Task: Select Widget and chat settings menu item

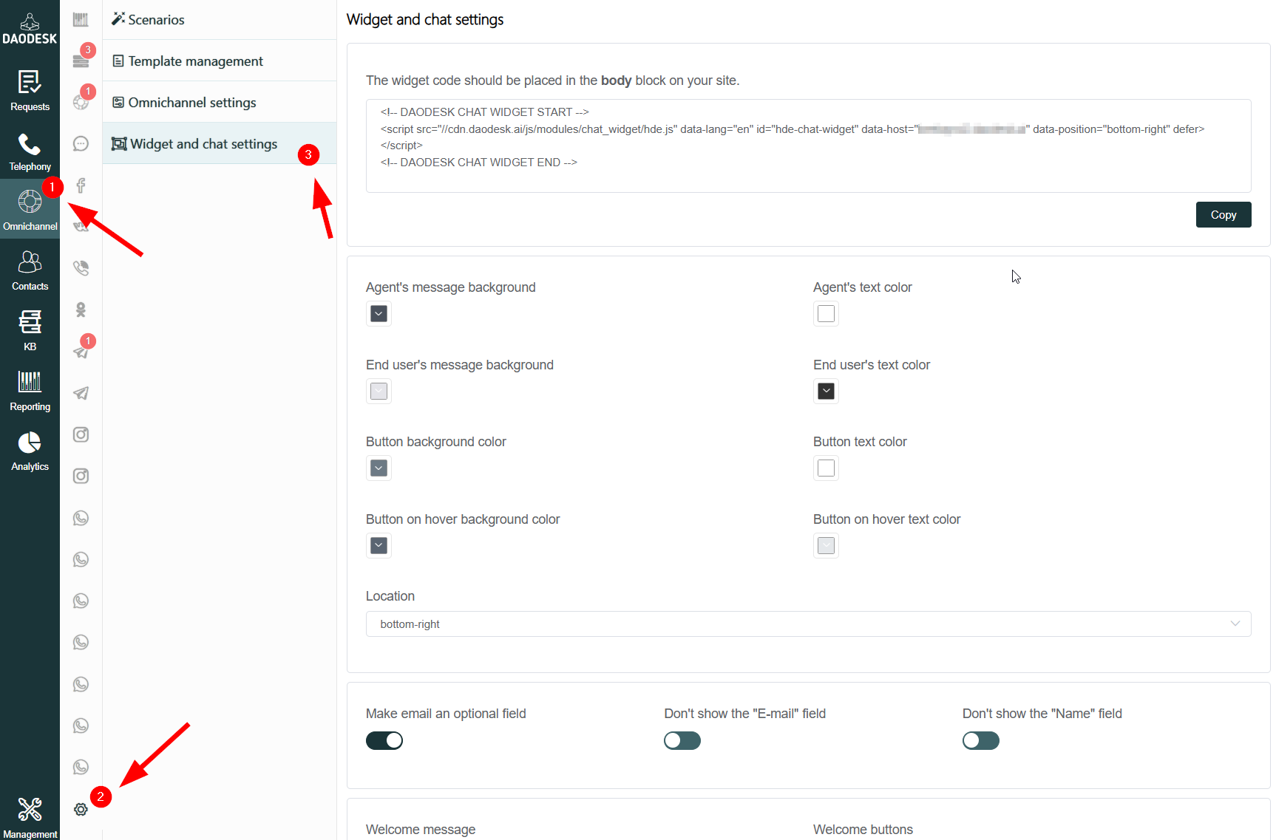Action: pos(220,143)
